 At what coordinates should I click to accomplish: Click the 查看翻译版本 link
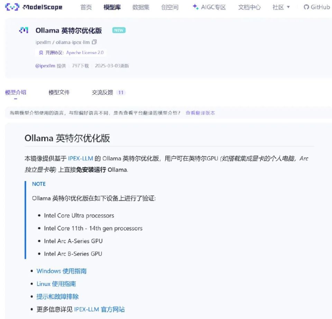200,113
